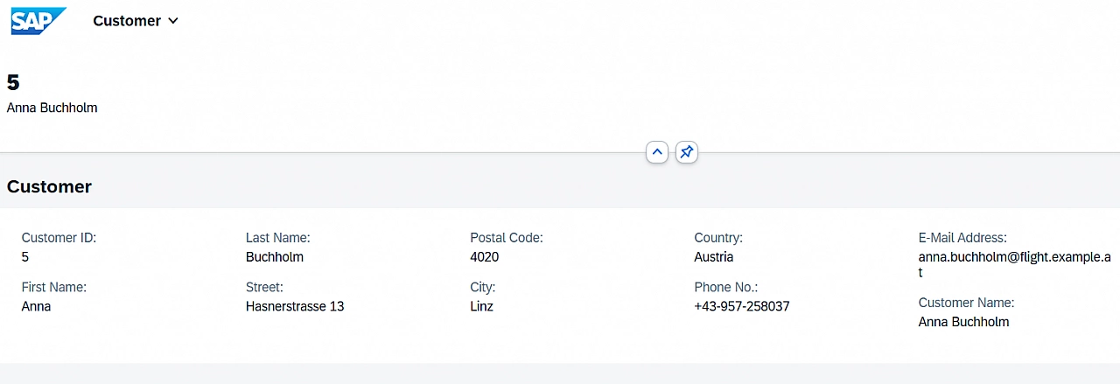Click the SAP logo
The image size is (1120, 384).
tap(38, 21)
